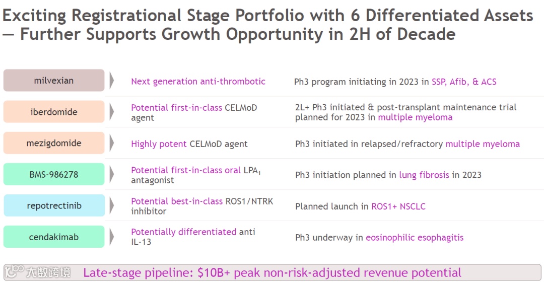Click the arrow icon beside repotrectinib
This screenshot has height=282, width=544.
point(112,205)
